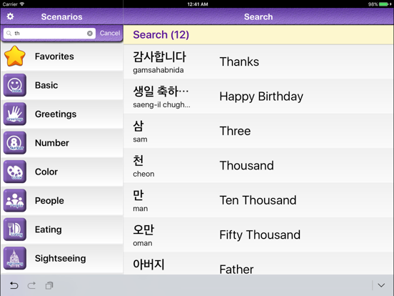
Task: Clear the search field text
Action: tap(90, 33)
